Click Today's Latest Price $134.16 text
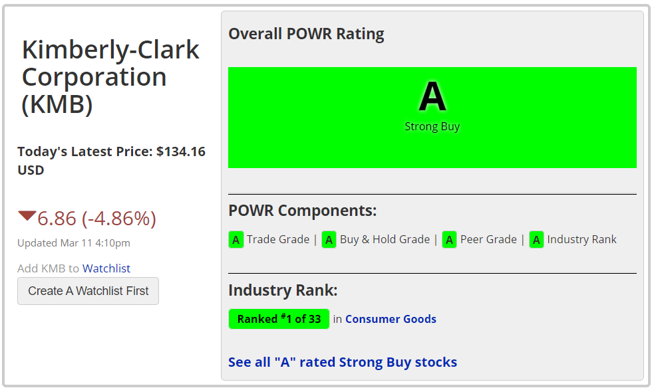654x392 pixels. pyautogui.click(x=111, y=160)
